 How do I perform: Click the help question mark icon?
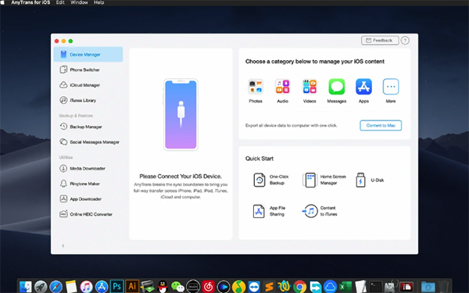tap(405, 41)
